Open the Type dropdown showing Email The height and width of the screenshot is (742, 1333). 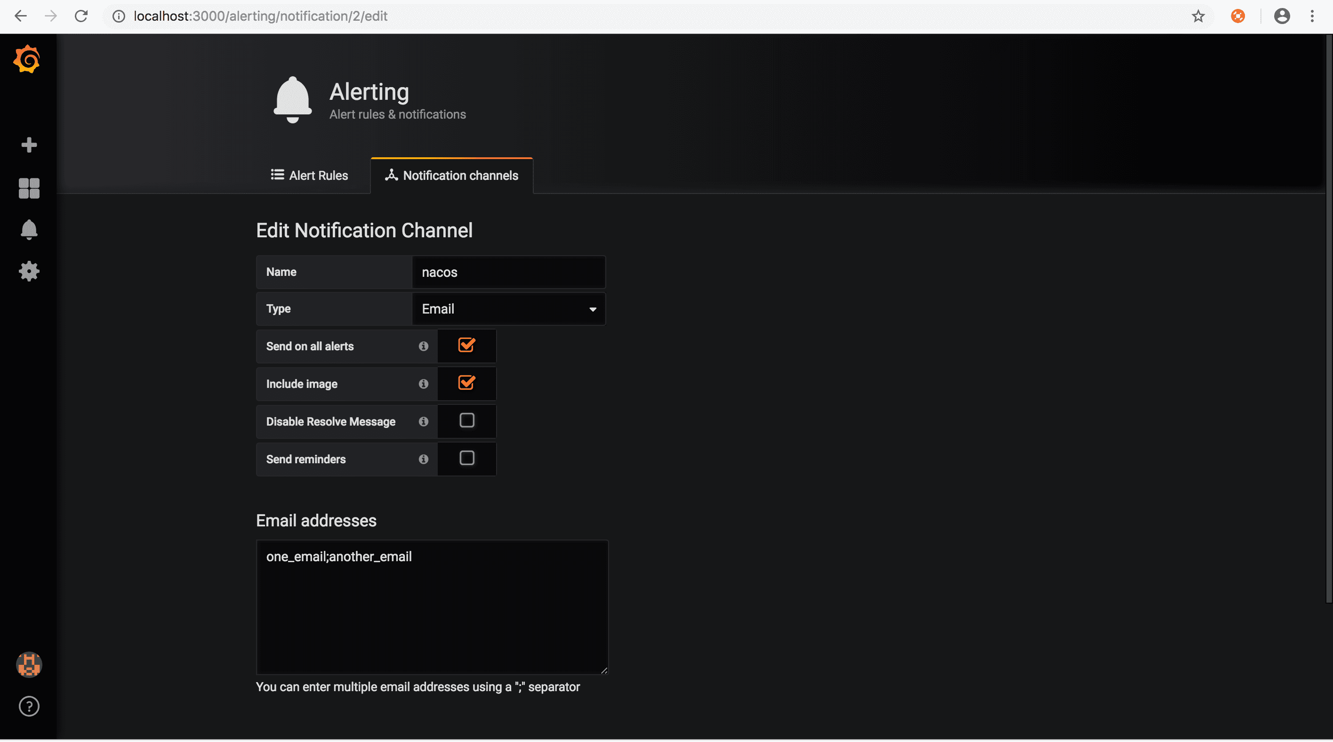pyautogui.click(x=508, y=309)
